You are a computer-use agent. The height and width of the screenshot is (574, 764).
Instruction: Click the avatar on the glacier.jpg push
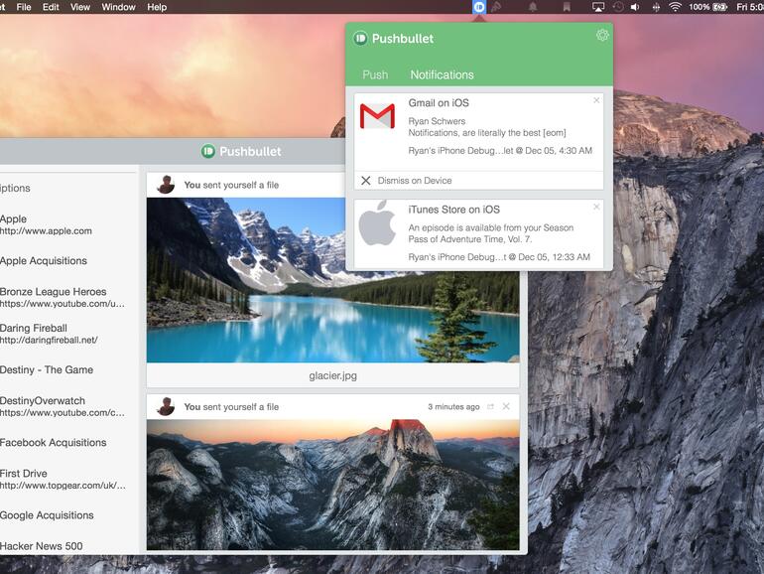click(166, 185)
